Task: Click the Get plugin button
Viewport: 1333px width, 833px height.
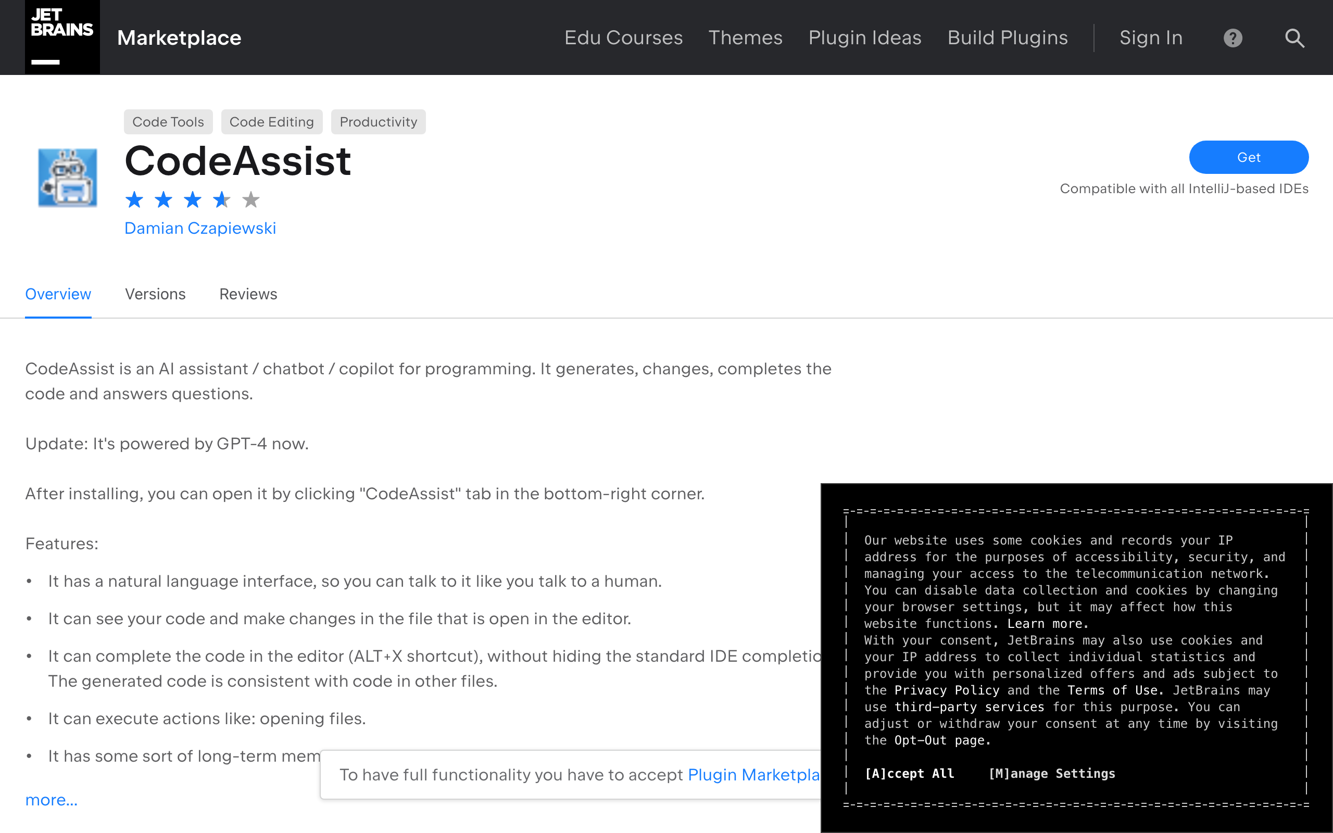Action: pyautogui.click(x=1249, y=156)
